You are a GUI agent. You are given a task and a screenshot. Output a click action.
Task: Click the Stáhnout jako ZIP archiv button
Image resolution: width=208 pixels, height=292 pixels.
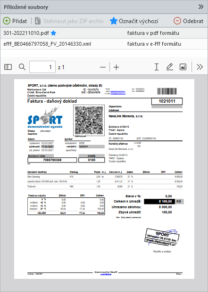69,21
